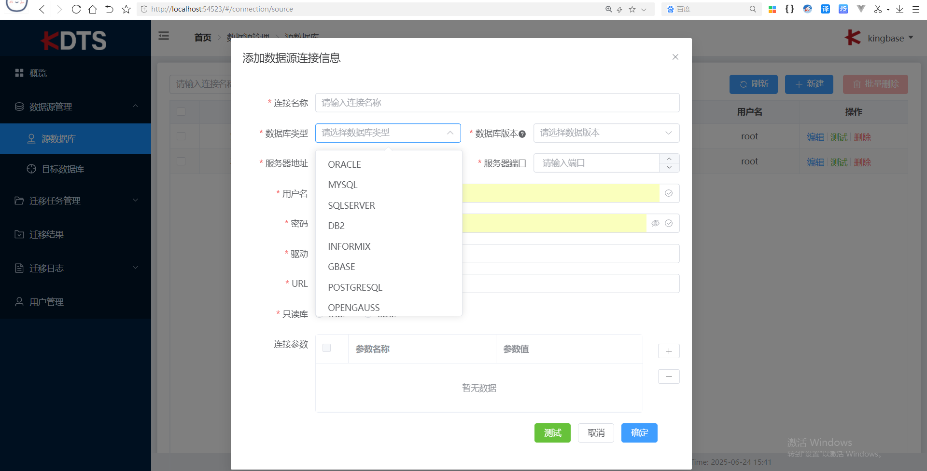
Task: Click the help icon next to 数据库版本
Action: tap(522, 134)
